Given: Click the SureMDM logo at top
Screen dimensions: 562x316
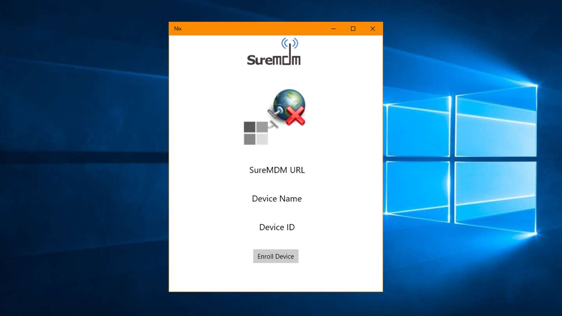Looking at the screenshot, I should click(x=274, y=51).
